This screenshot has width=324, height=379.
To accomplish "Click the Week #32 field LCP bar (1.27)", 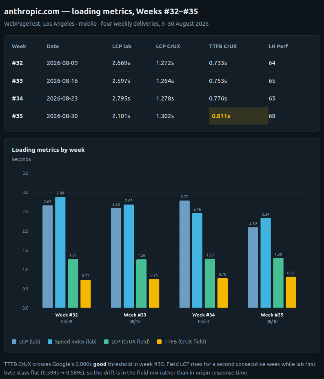I will click(73, 283).
